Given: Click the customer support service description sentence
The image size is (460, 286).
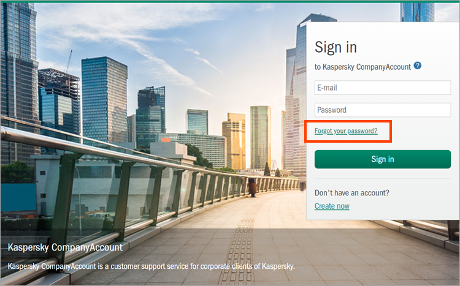Looking at the screenshot, I should click(x=151, y=266).
